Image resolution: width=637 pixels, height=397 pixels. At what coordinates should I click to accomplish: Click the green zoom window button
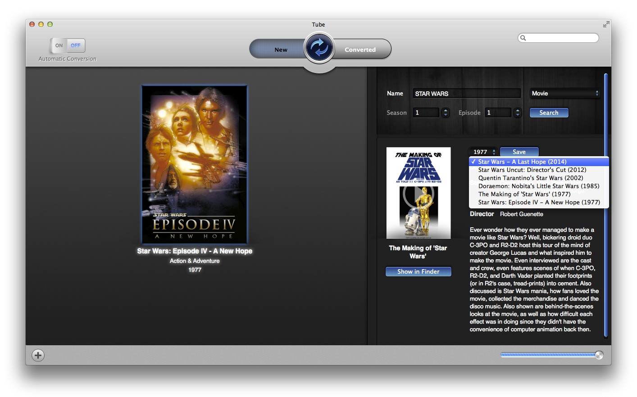[x=50, y=24]
